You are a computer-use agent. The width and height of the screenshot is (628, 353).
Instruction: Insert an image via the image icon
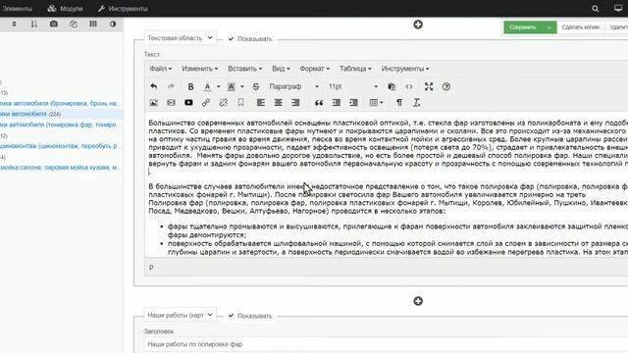(154, 103)
